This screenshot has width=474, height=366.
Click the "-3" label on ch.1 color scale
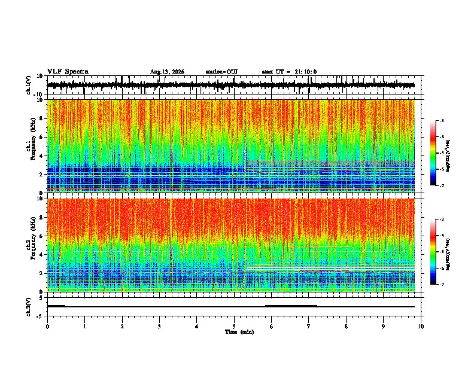coord(441,121)
